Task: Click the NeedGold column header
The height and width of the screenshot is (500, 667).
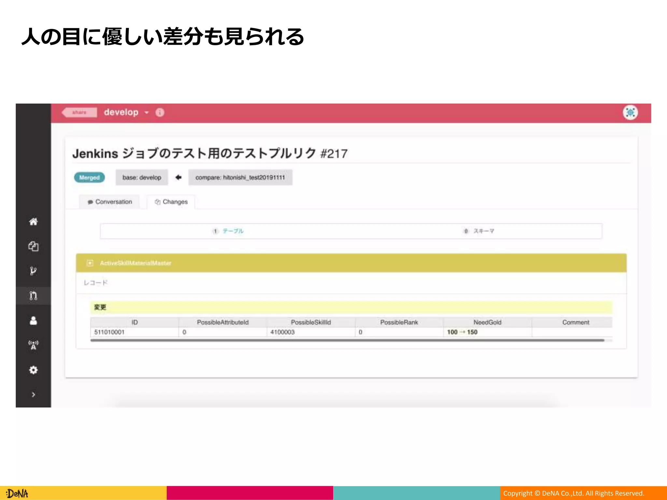Action: (487, 322)
